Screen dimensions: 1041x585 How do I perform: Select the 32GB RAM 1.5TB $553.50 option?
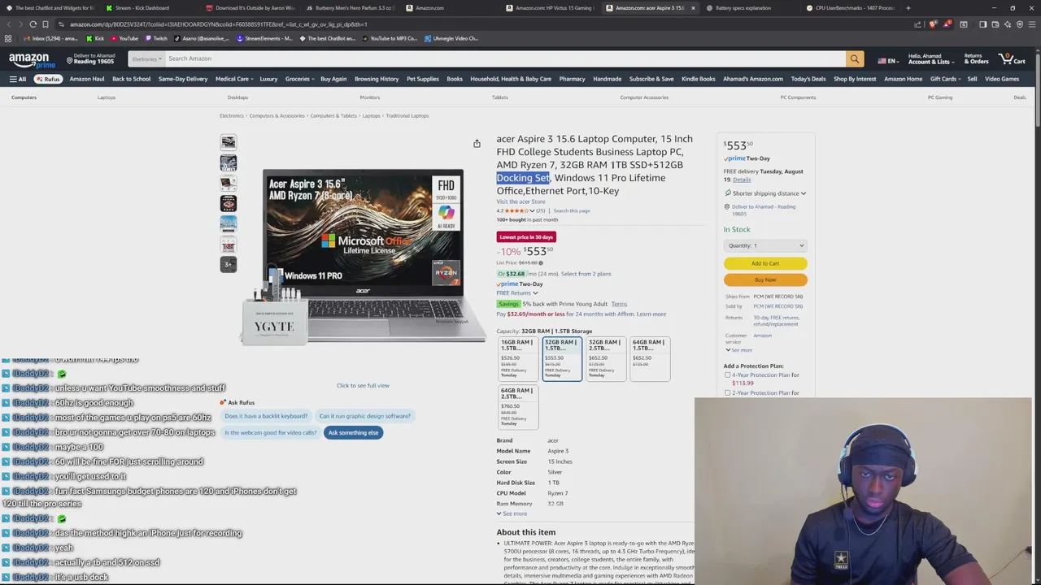[x=562, y=358]
